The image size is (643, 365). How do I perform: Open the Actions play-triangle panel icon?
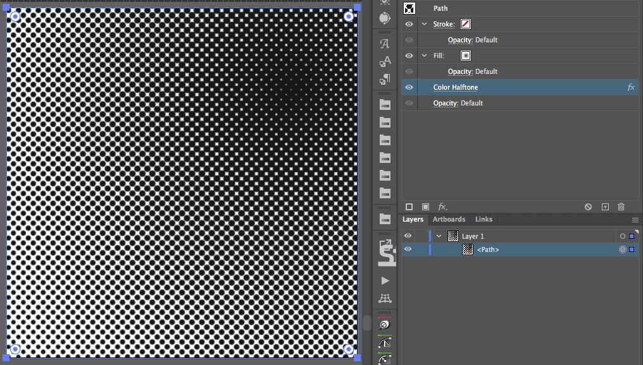[385, 281]
